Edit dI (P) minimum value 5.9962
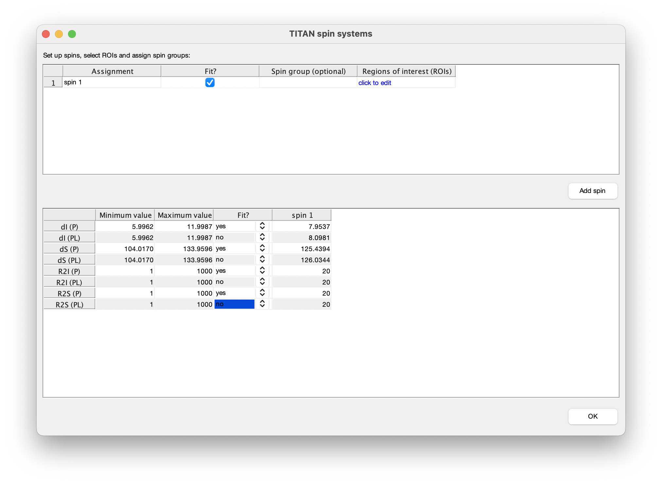This screenshot has height=484, width=662. (x=125, y=227)
